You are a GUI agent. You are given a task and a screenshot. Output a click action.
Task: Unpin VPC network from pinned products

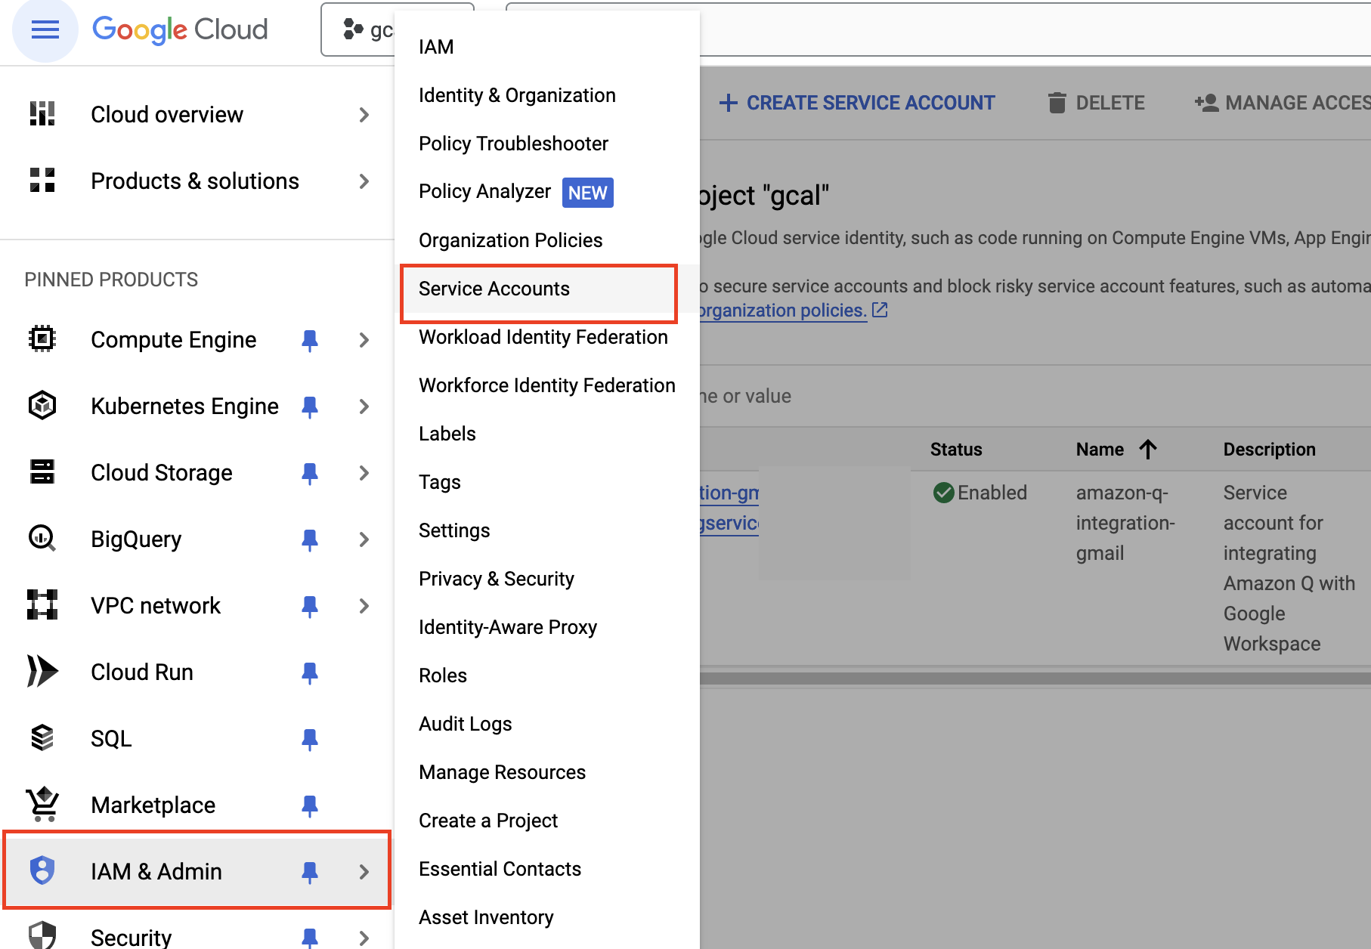(310, 606)
